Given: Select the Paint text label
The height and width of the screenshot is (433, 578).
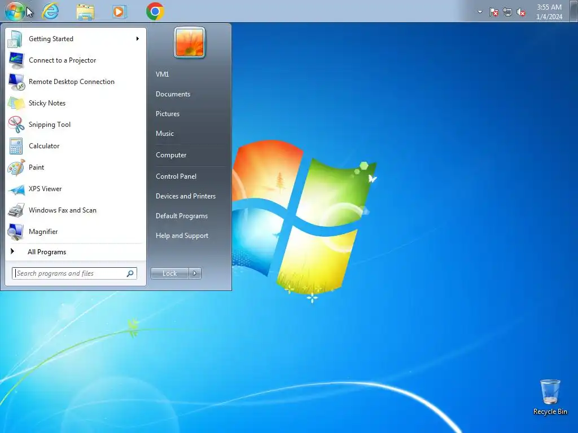Looking at the screenshot, I should (x=36, y=167).
